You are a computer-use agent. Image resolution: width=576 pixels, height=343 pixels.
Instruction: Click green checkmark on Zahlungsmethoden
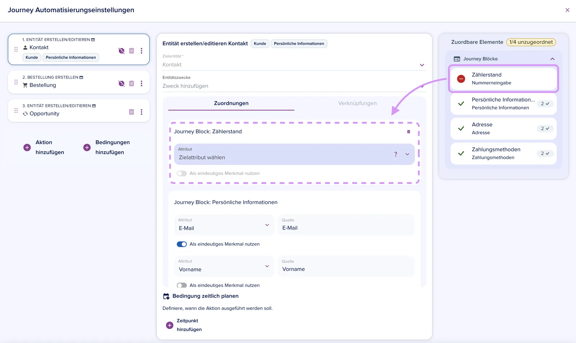click(x=461, y=153)
